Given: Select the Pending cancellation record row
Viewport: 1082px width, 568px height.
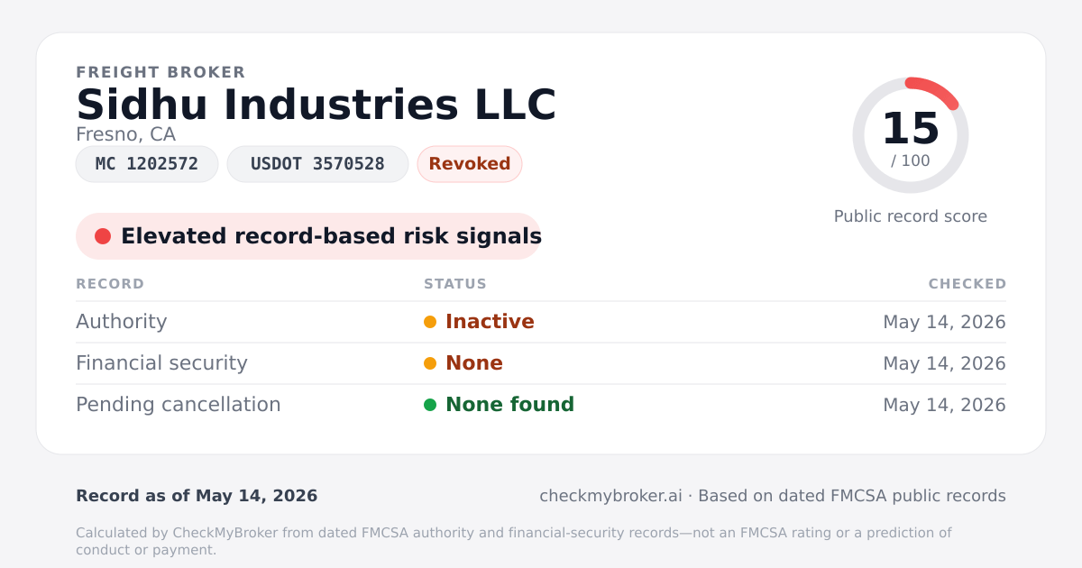Looking at the screenshot, I should pyautogui.click(x=541, y=405).
